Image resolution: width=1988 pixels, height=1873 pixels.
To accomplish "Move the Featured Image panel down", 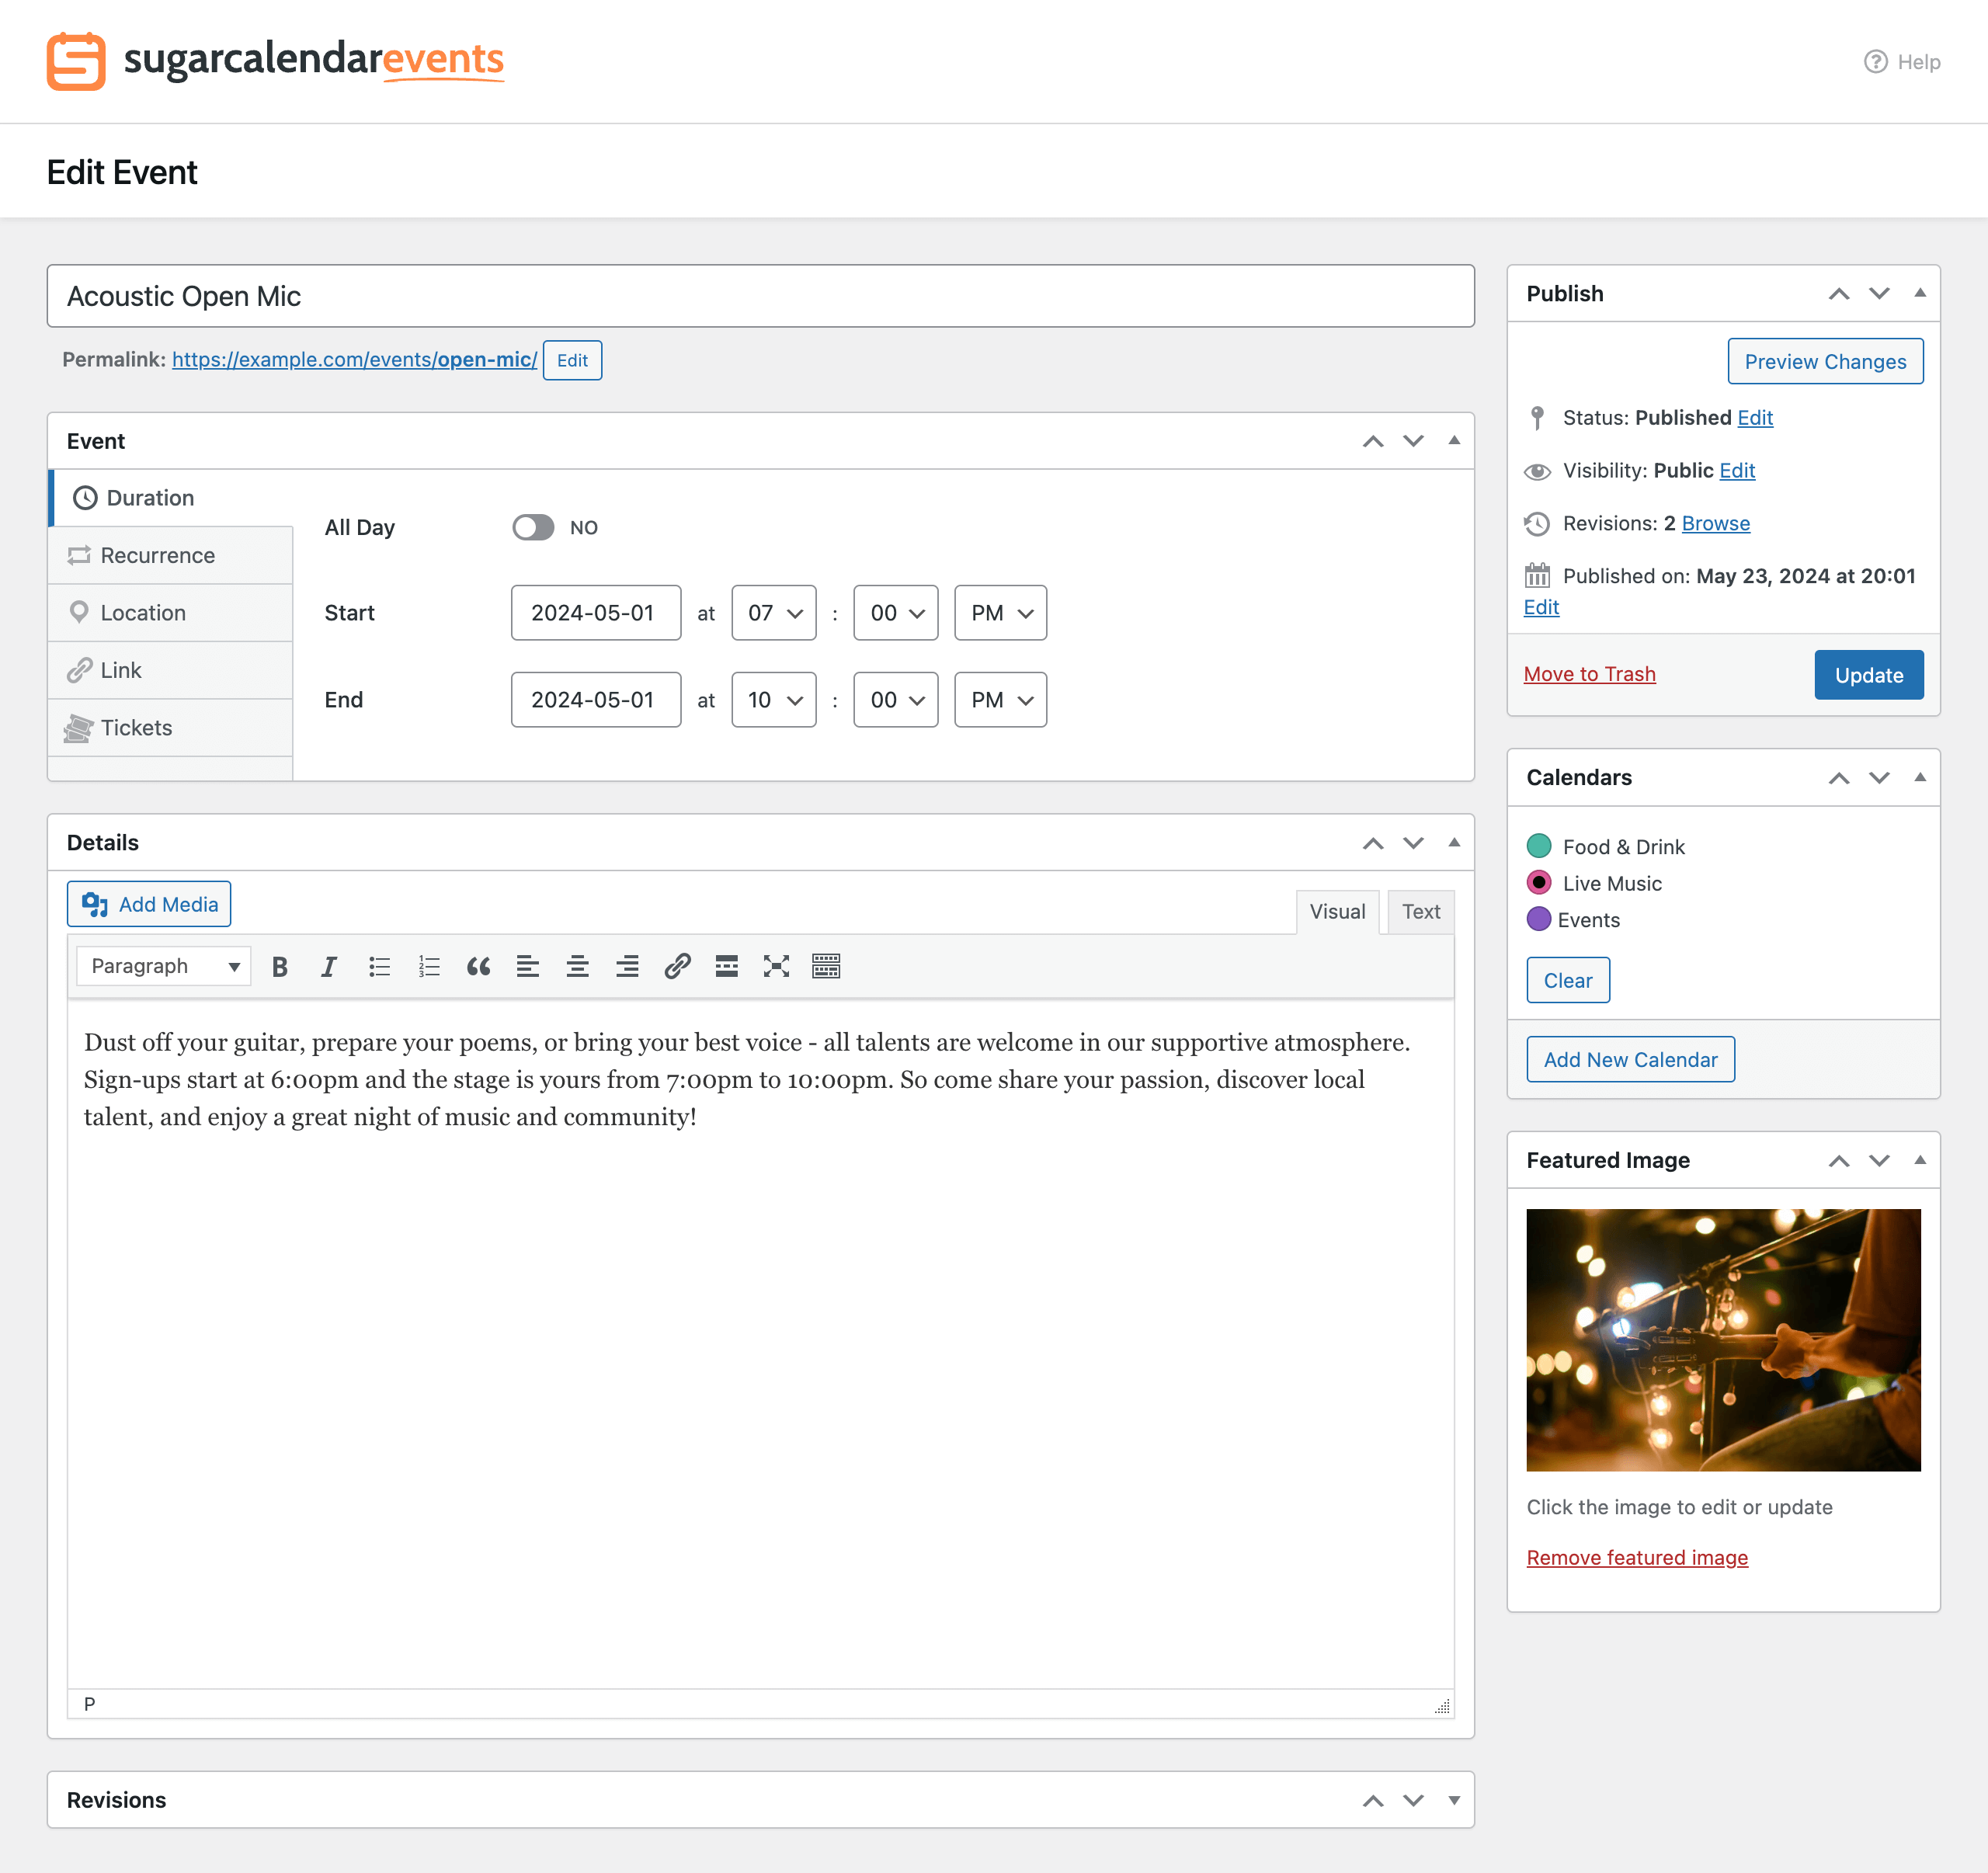I will (1879, 1160).
